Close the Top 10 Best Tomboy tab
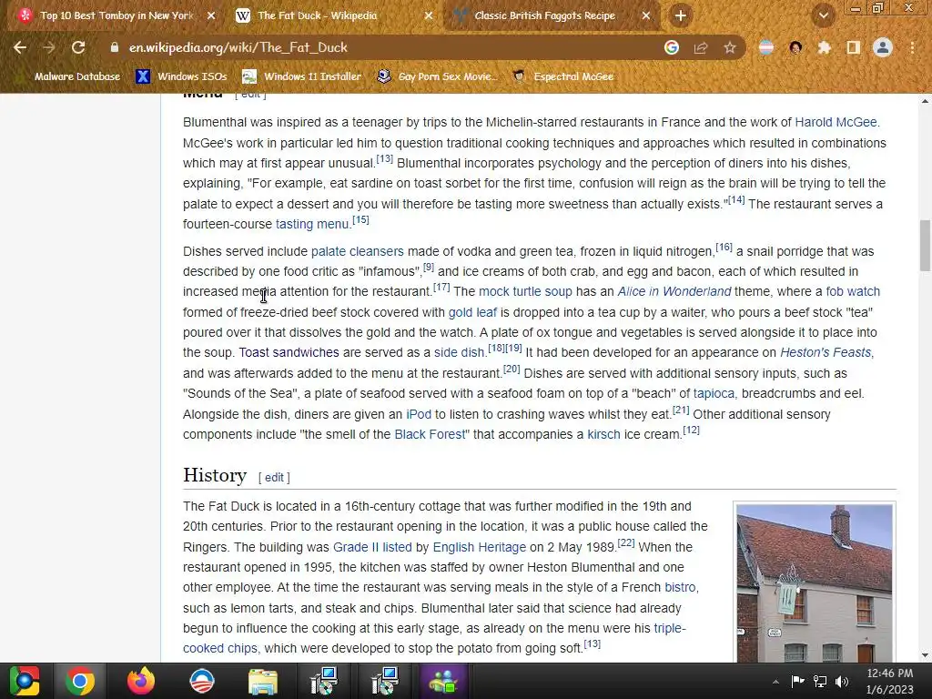 tap(211, 16)
